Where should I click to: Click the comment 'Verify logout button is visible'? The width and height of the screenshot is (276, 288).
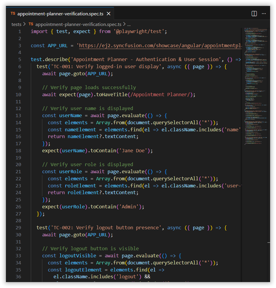pos(90,249)
